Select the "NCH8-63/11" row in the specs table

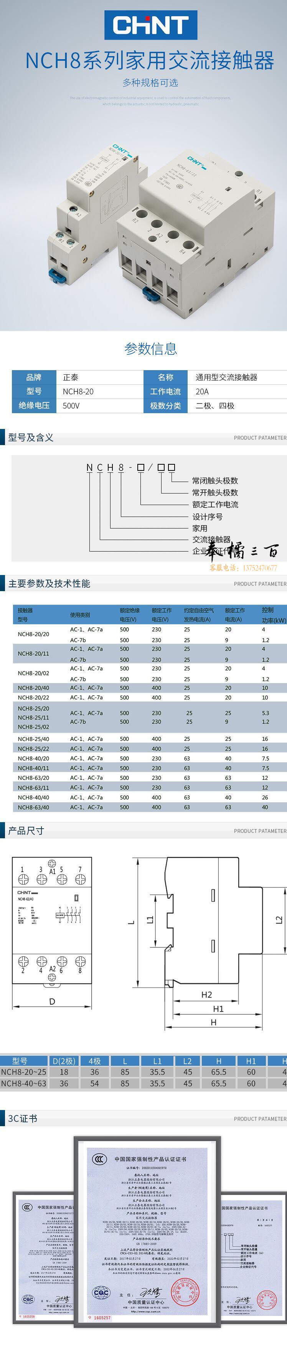[x=150, y=788]
